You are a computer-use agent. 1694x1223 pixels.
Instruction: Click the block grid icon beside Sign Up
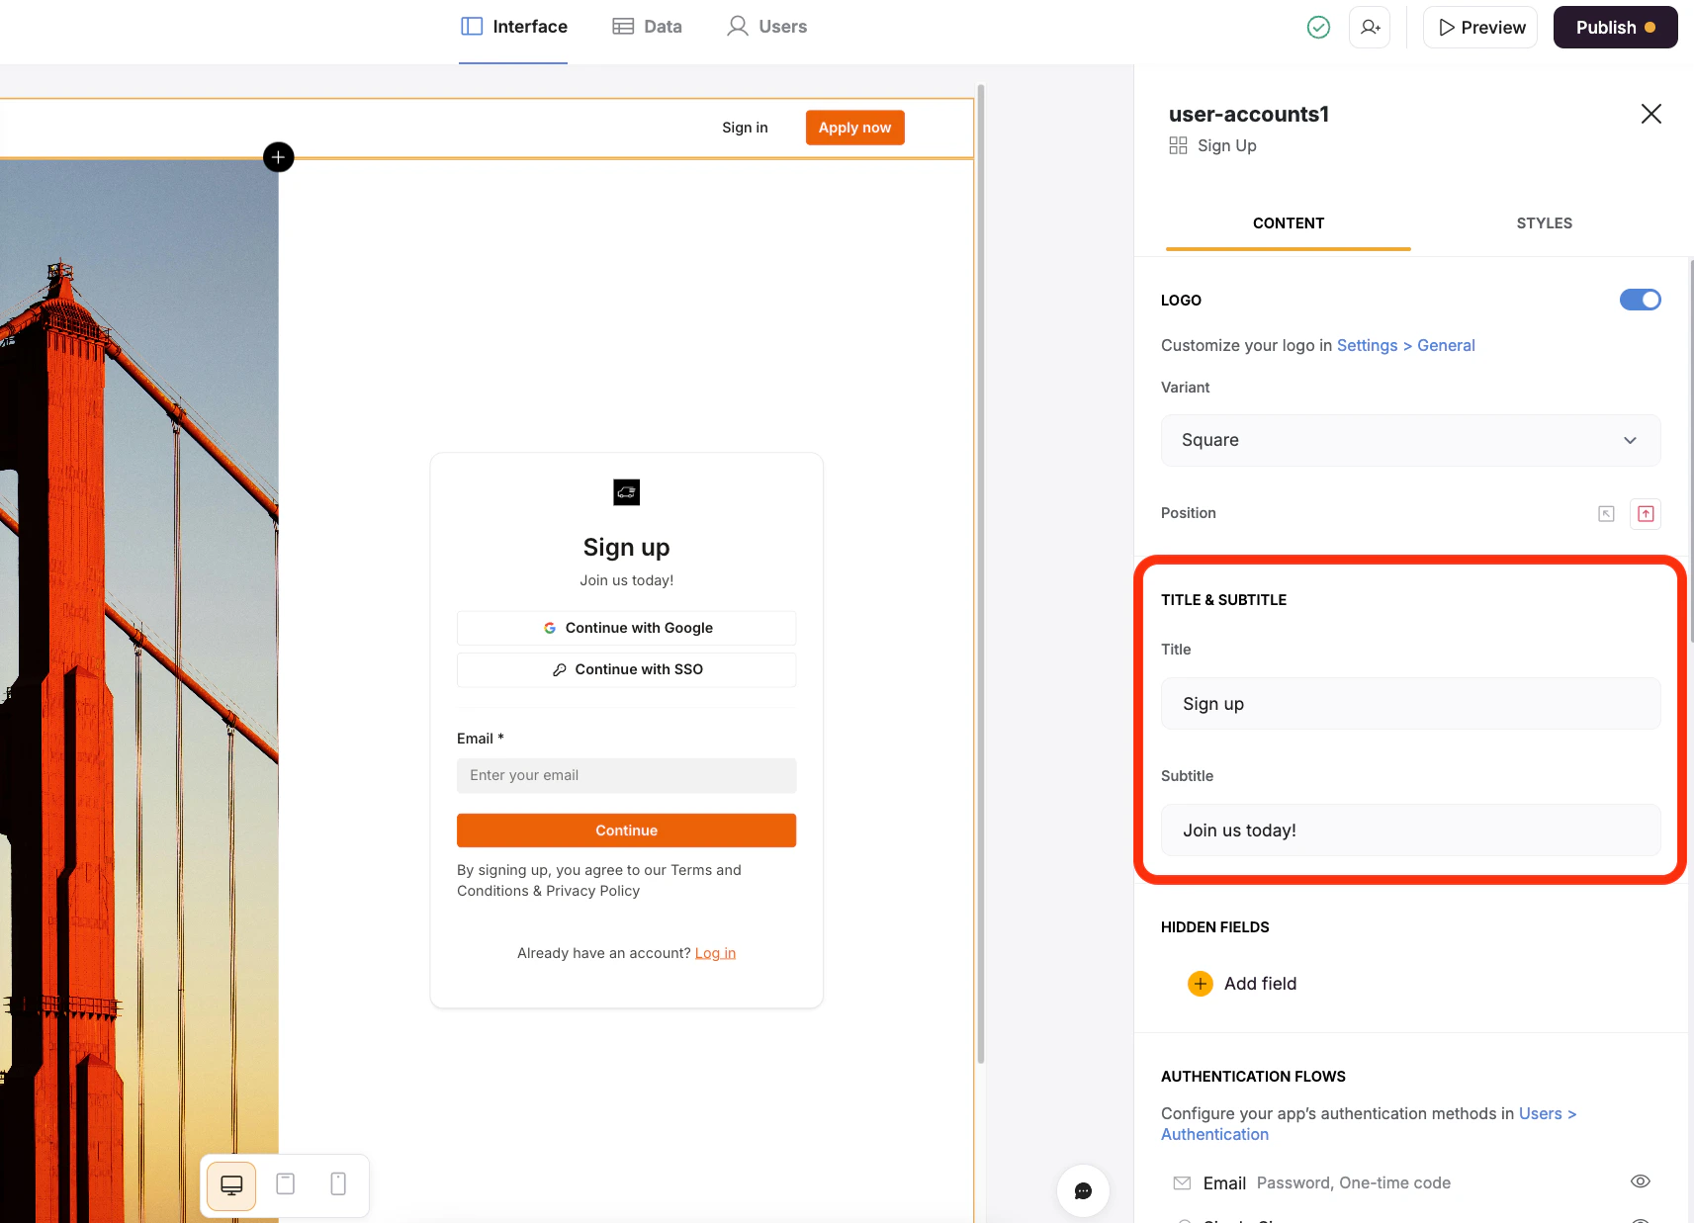coord(1178,146)
